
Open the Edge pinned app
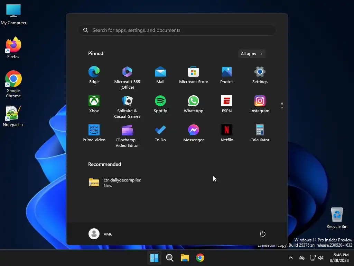(94, 75)
